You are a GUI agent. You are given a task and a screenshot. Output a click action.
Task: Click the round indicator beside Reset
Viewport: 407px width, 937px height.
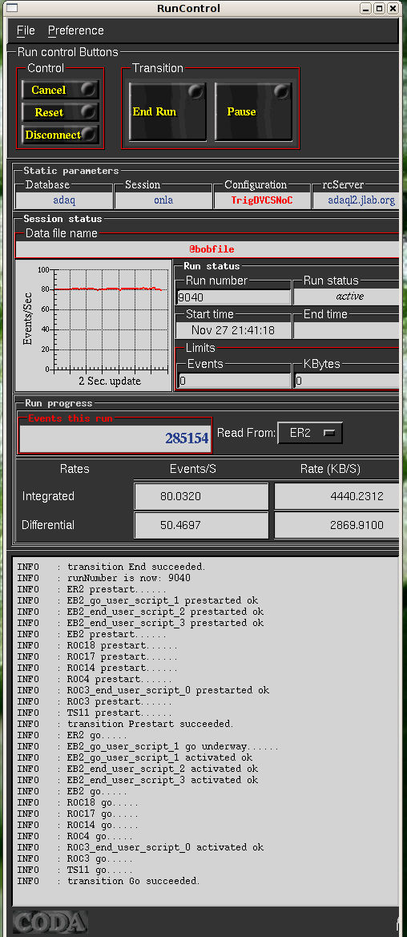pyautogui.click(x=88, y=111)
